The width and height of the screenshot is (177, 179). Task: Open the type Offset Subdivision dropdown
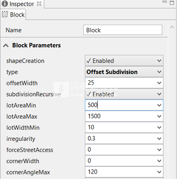pyautogui.click(x=124, y=72)
